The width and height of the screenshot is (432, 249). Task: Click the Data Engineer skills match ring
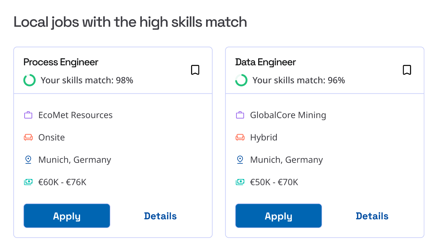(x=241, y=80)
